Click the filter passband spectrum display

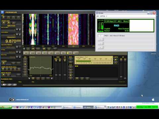point(40,65)
